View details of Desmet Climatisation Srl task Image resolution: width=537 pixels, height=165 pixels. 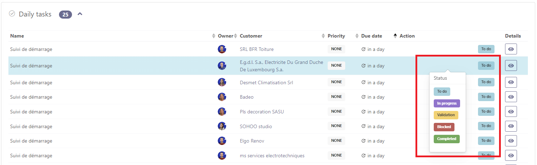(x=511, y=82)
